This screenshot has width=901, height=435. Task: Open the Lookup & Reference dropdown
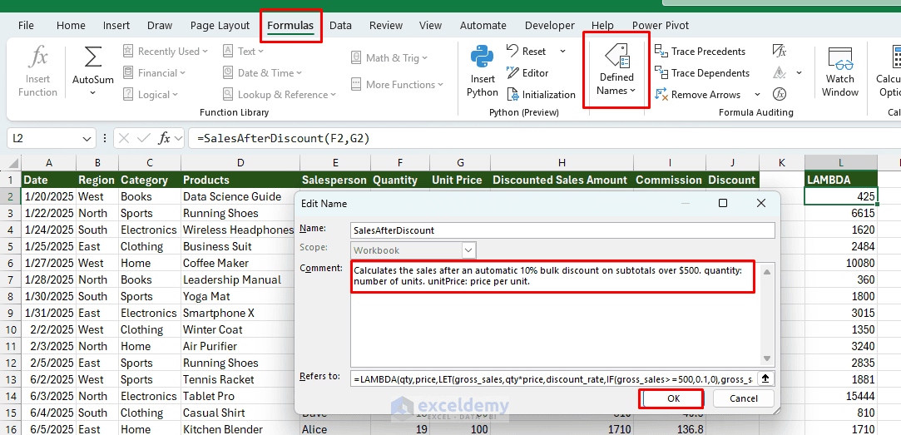pos(280,95)
